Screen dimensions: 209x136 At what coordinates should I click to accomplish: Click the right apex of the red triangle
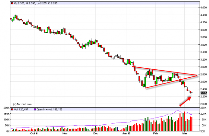197,75
